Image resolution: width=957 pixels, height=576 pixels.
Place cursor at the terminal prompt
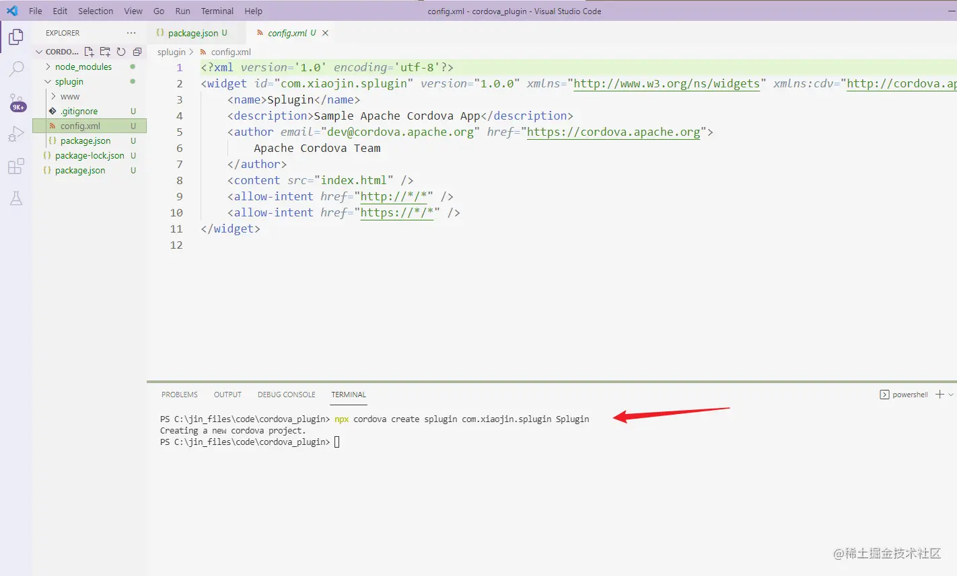click(x=337, y=442)
